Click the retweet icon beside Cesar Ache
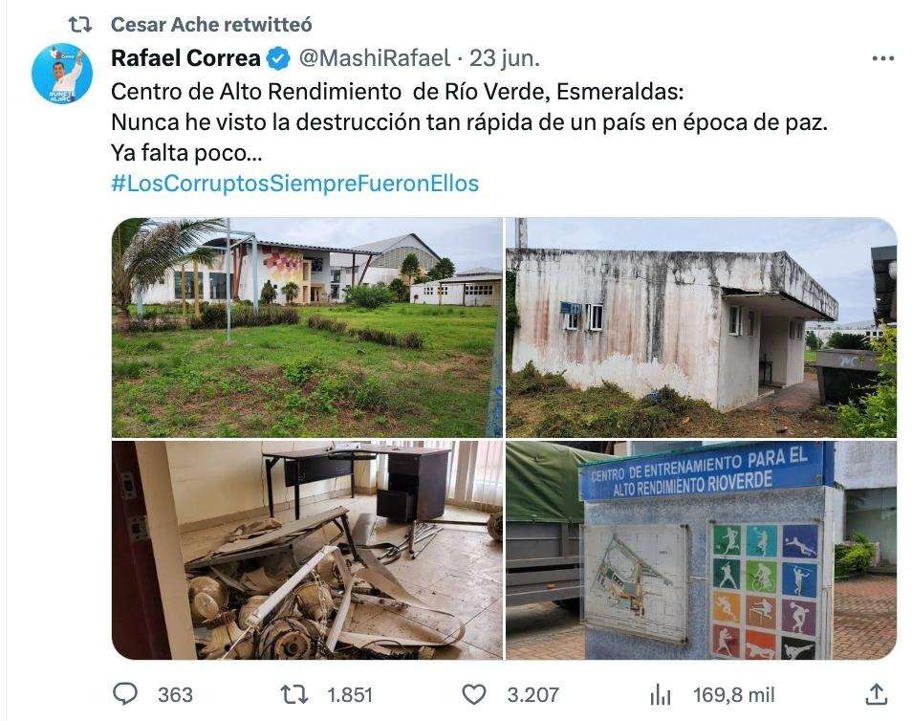912x721 pixels. [x=79, y=25]
